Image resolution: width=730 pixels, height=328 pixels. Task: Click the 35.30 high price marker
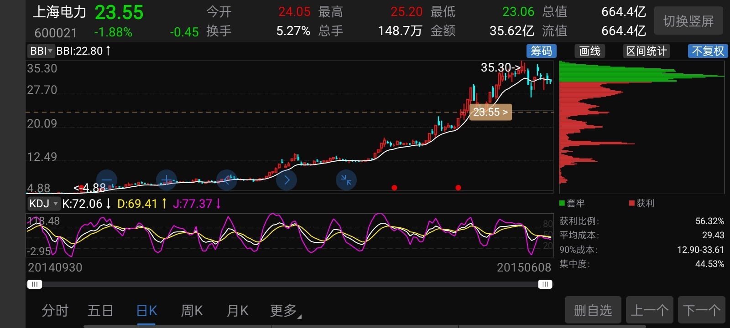[x=501, y=68]
